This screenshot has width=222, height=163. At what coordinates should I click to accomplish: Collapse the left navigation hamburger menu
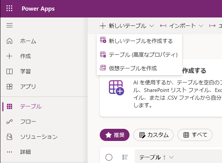10,25
